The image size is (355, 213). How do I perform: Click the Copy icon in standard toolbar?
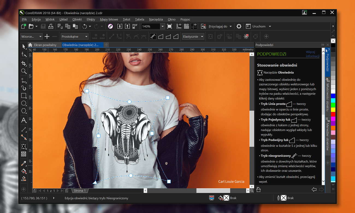click(68, 26)
